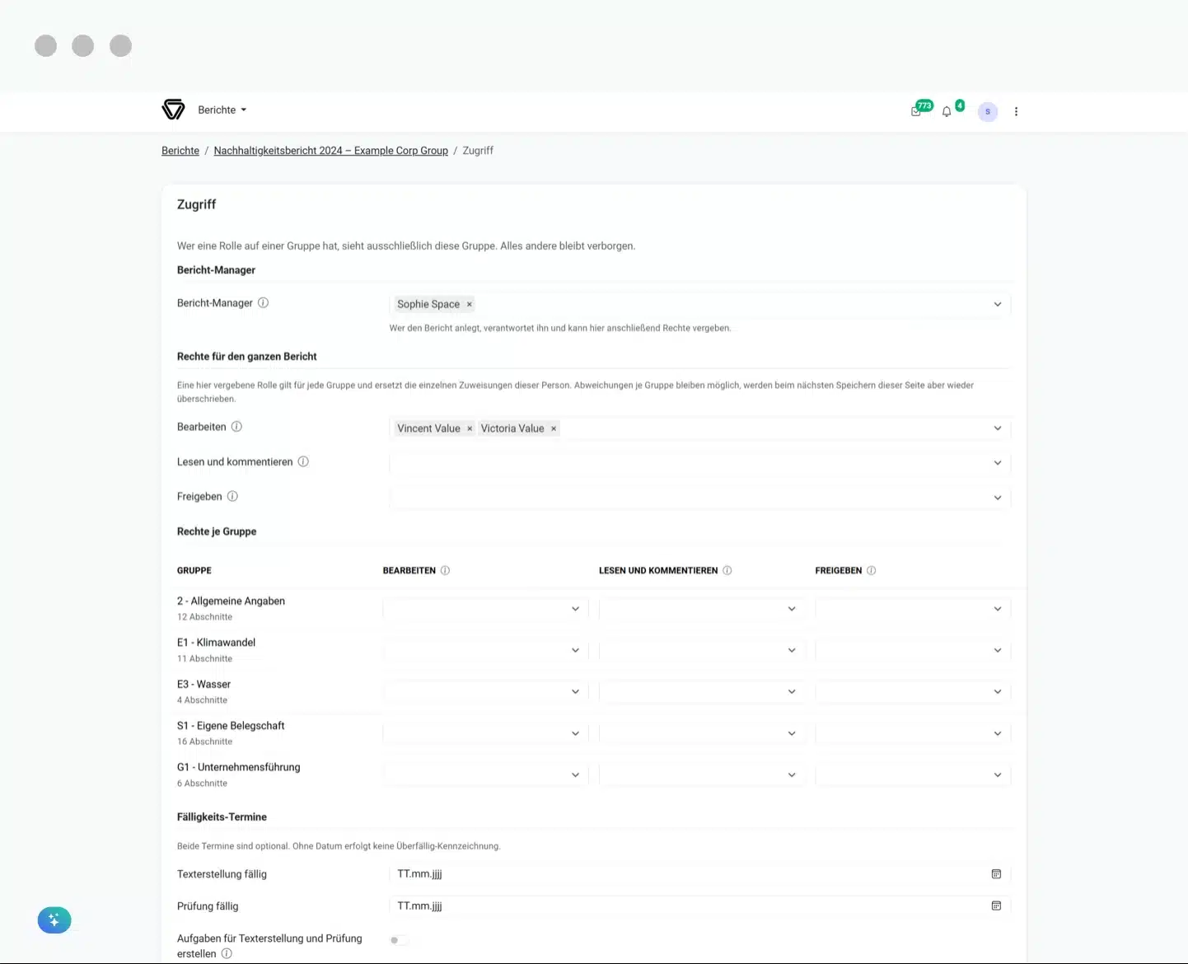Click info icon beside Lesen und kommentieren field
This screenshot has height=964, width=1188.
(x=303, y=461)
